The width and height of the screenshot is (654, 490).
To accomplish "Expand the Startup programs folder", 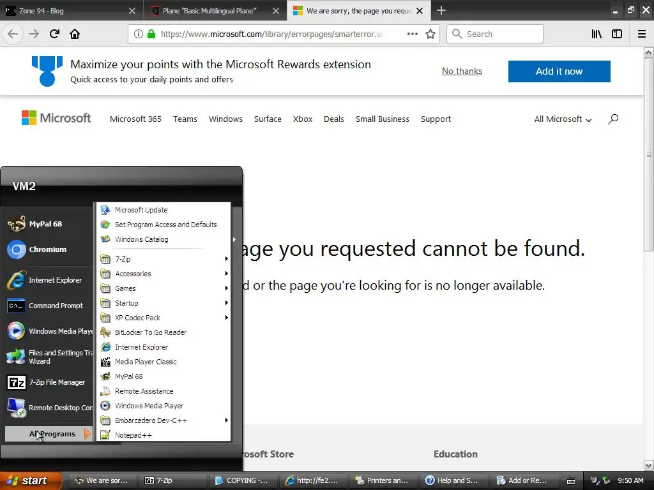I will [x=163, y=303].
